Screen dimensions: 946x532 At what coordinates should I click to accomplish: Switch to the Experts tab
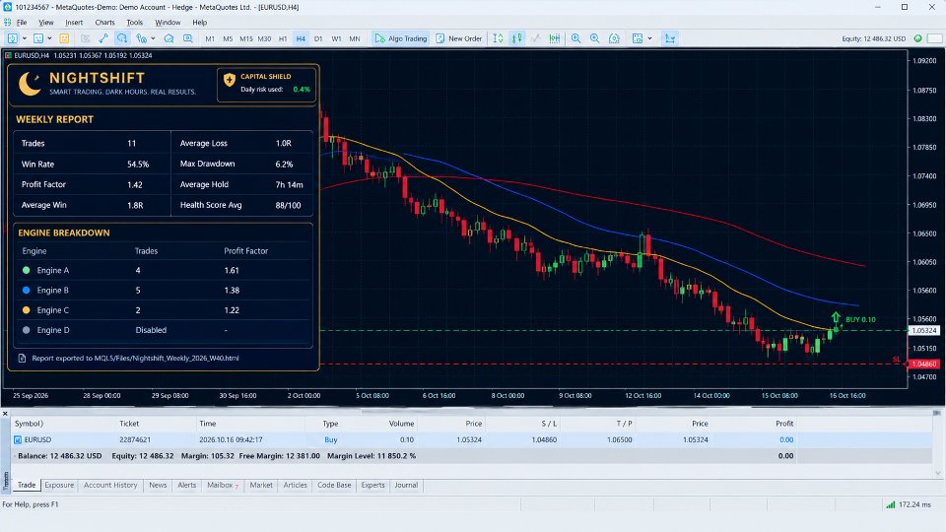click(372, 485)
